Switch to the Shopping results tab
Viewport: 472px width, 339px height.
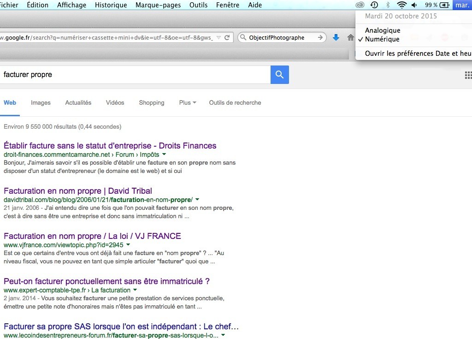click(151, 103)
